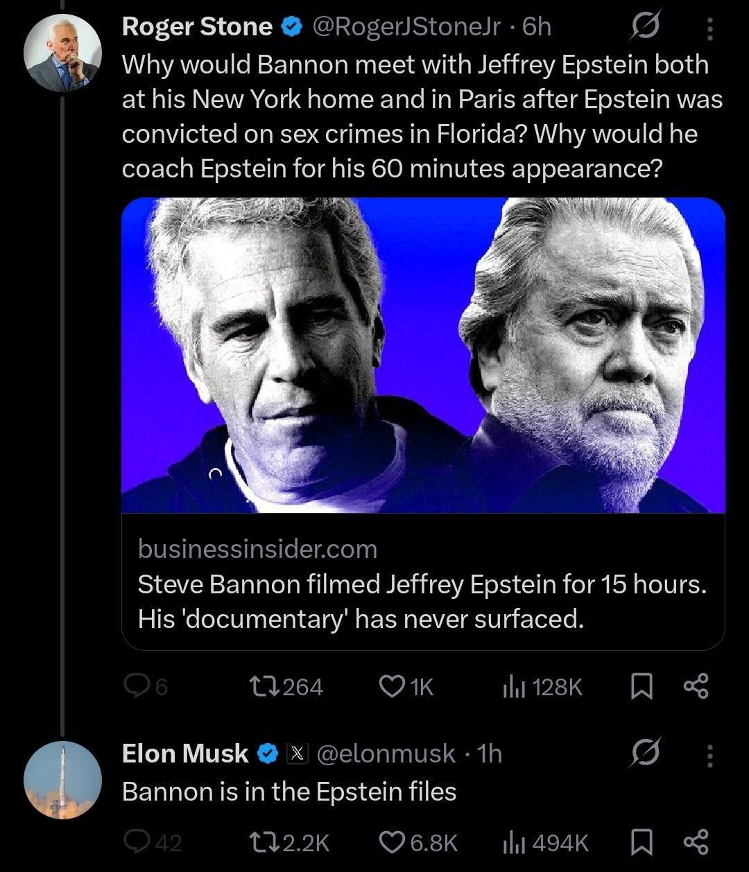Open Elon Musk's rocket profile picture
749x872 pixels.
(62, 779)
